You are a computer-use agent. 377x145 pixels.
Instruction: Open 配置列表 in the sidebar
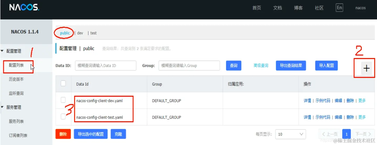pos(16,65)
